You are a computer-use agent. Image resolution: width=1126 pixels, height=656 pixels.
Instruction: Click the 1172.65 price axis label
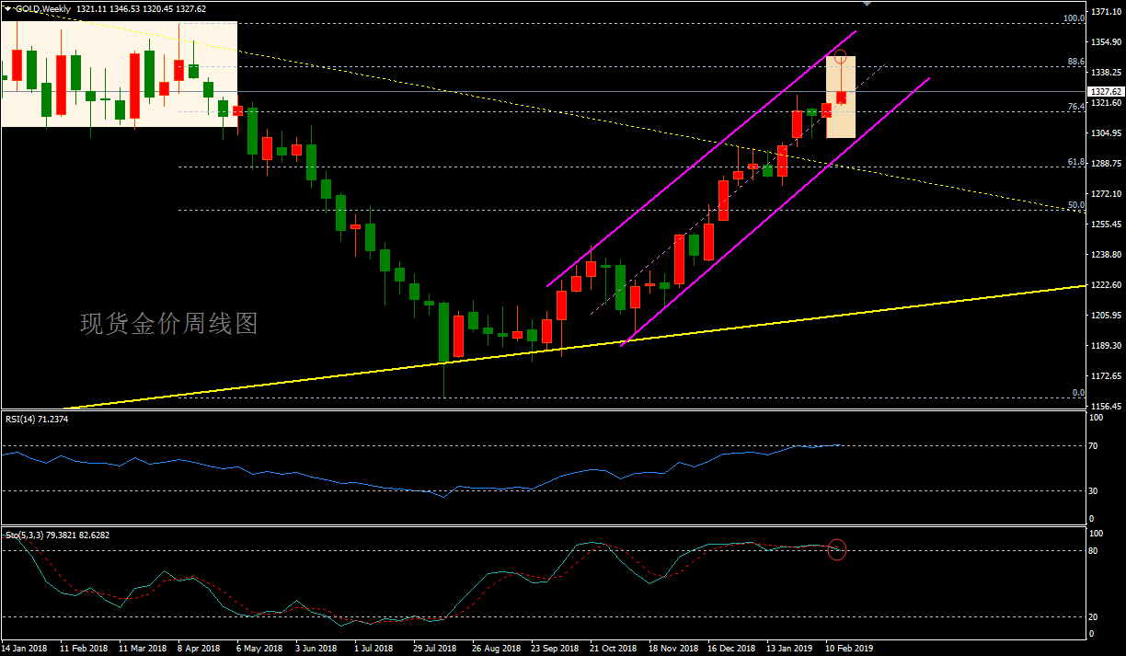pos(1106,376)
